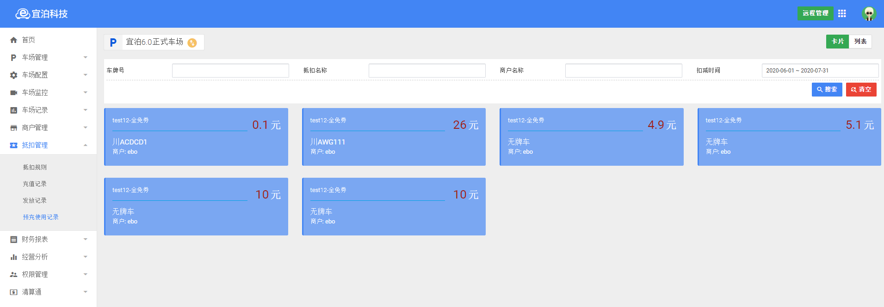
Task: Open the 预充使用记录 submenu item
Action: (x=41, y=217)
